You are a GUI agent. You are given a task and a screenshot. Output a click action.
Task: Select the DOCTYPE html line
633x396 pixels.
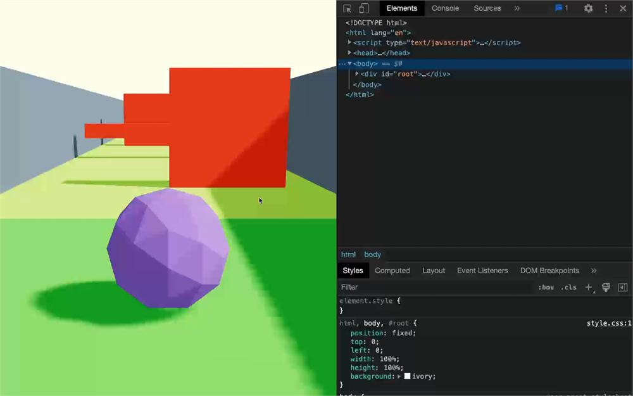pyautogui.click(x=376, y=23)
